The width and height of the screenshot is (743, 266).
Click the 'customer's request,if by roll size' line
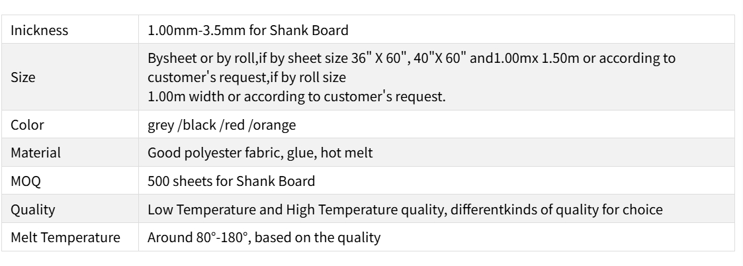point(248,77)
